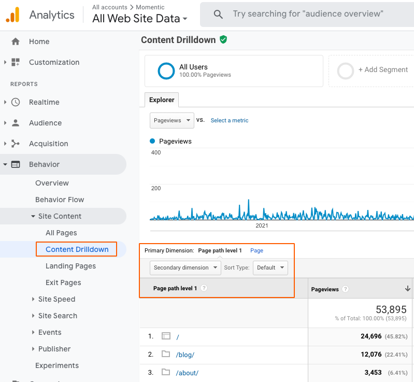Click the Audience person icon
The height and width of the screenshot is (382, 414).
pyautogui.click(x=16, y=123)
